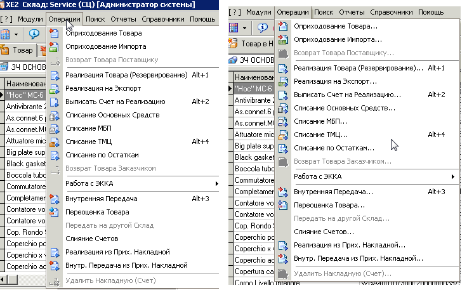Select "Реализация из Прих. Накладной..." with ellipsis
The width and height of the screenshot is (474, 302).
[350, 245]
